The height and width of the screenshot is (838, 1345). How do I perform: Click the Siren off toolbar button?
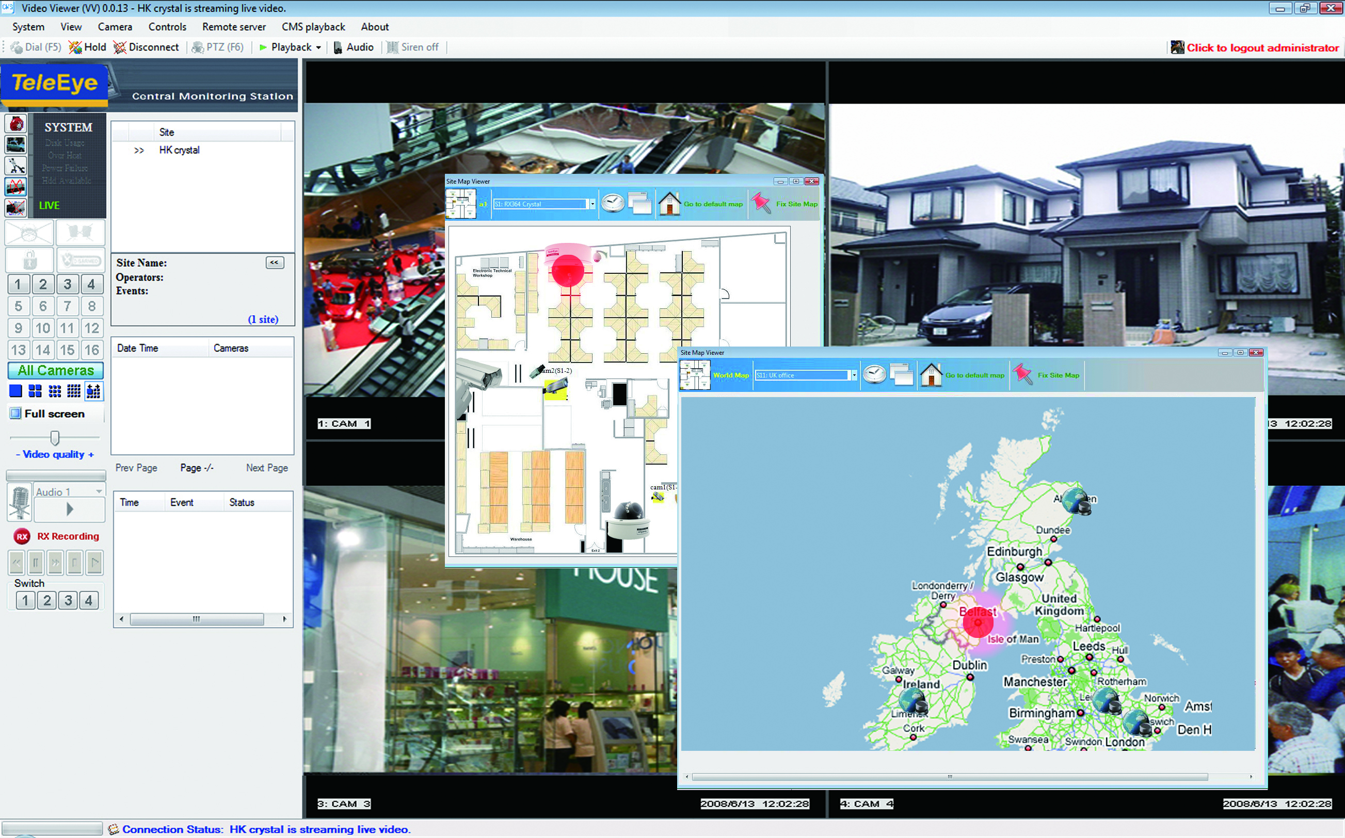click(x=413, y=47)
